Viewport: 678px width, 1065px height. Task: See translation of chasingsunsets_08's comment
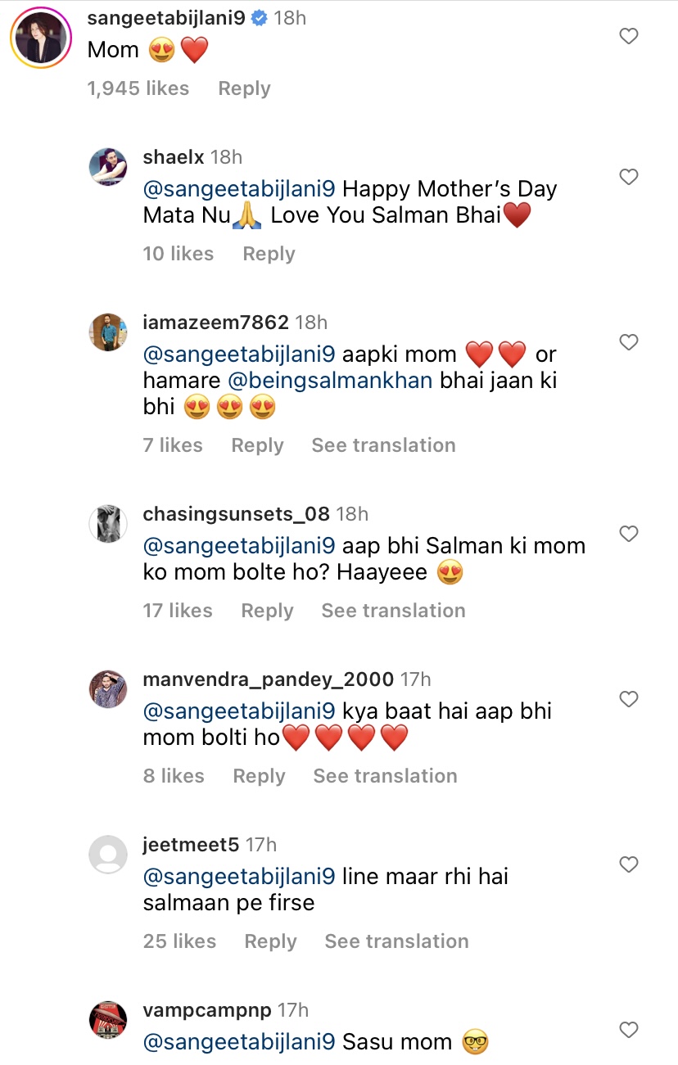point(393,611)
